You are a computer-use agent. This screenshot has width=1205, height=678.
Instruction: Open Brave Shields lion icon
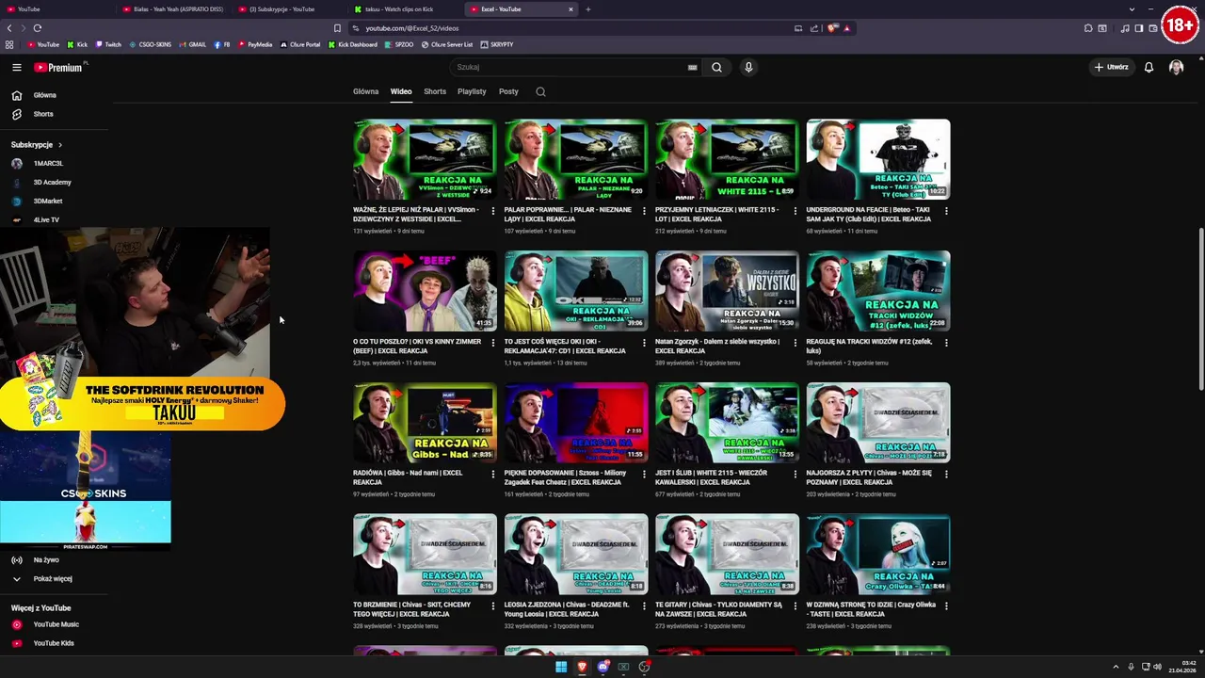[832, 28]
